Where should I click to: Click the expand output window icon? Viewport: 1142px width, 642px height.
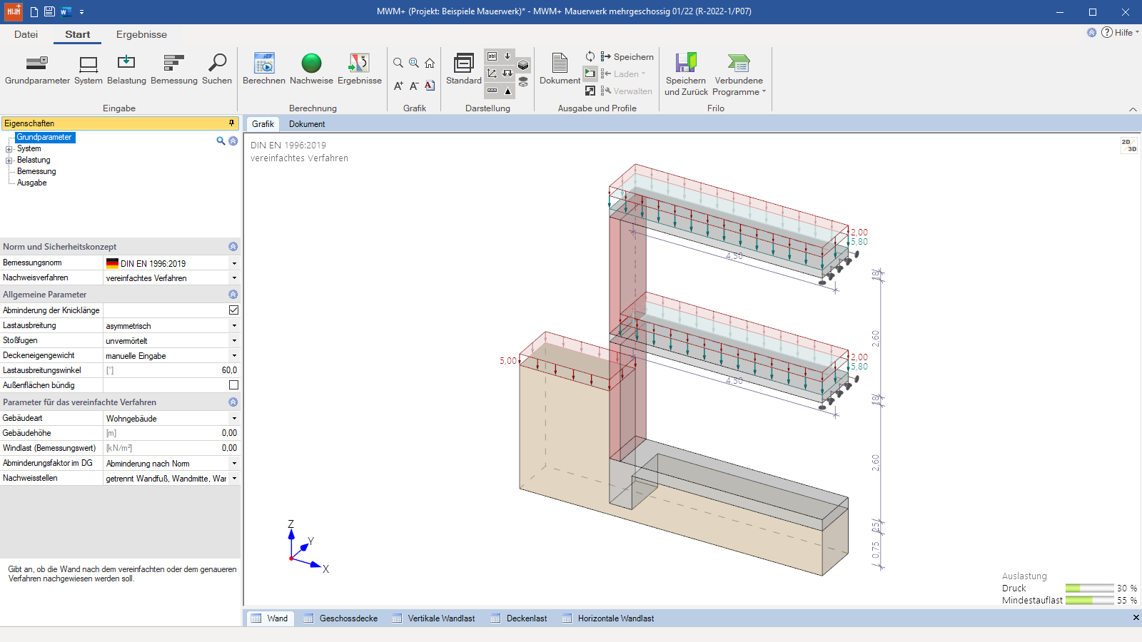[x=590, y=91]
